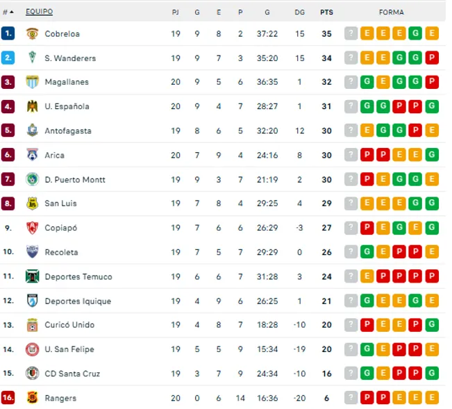452x409 pixels.
Task: Click the San Luis yellow crest
Action: [x=32, y=203]
